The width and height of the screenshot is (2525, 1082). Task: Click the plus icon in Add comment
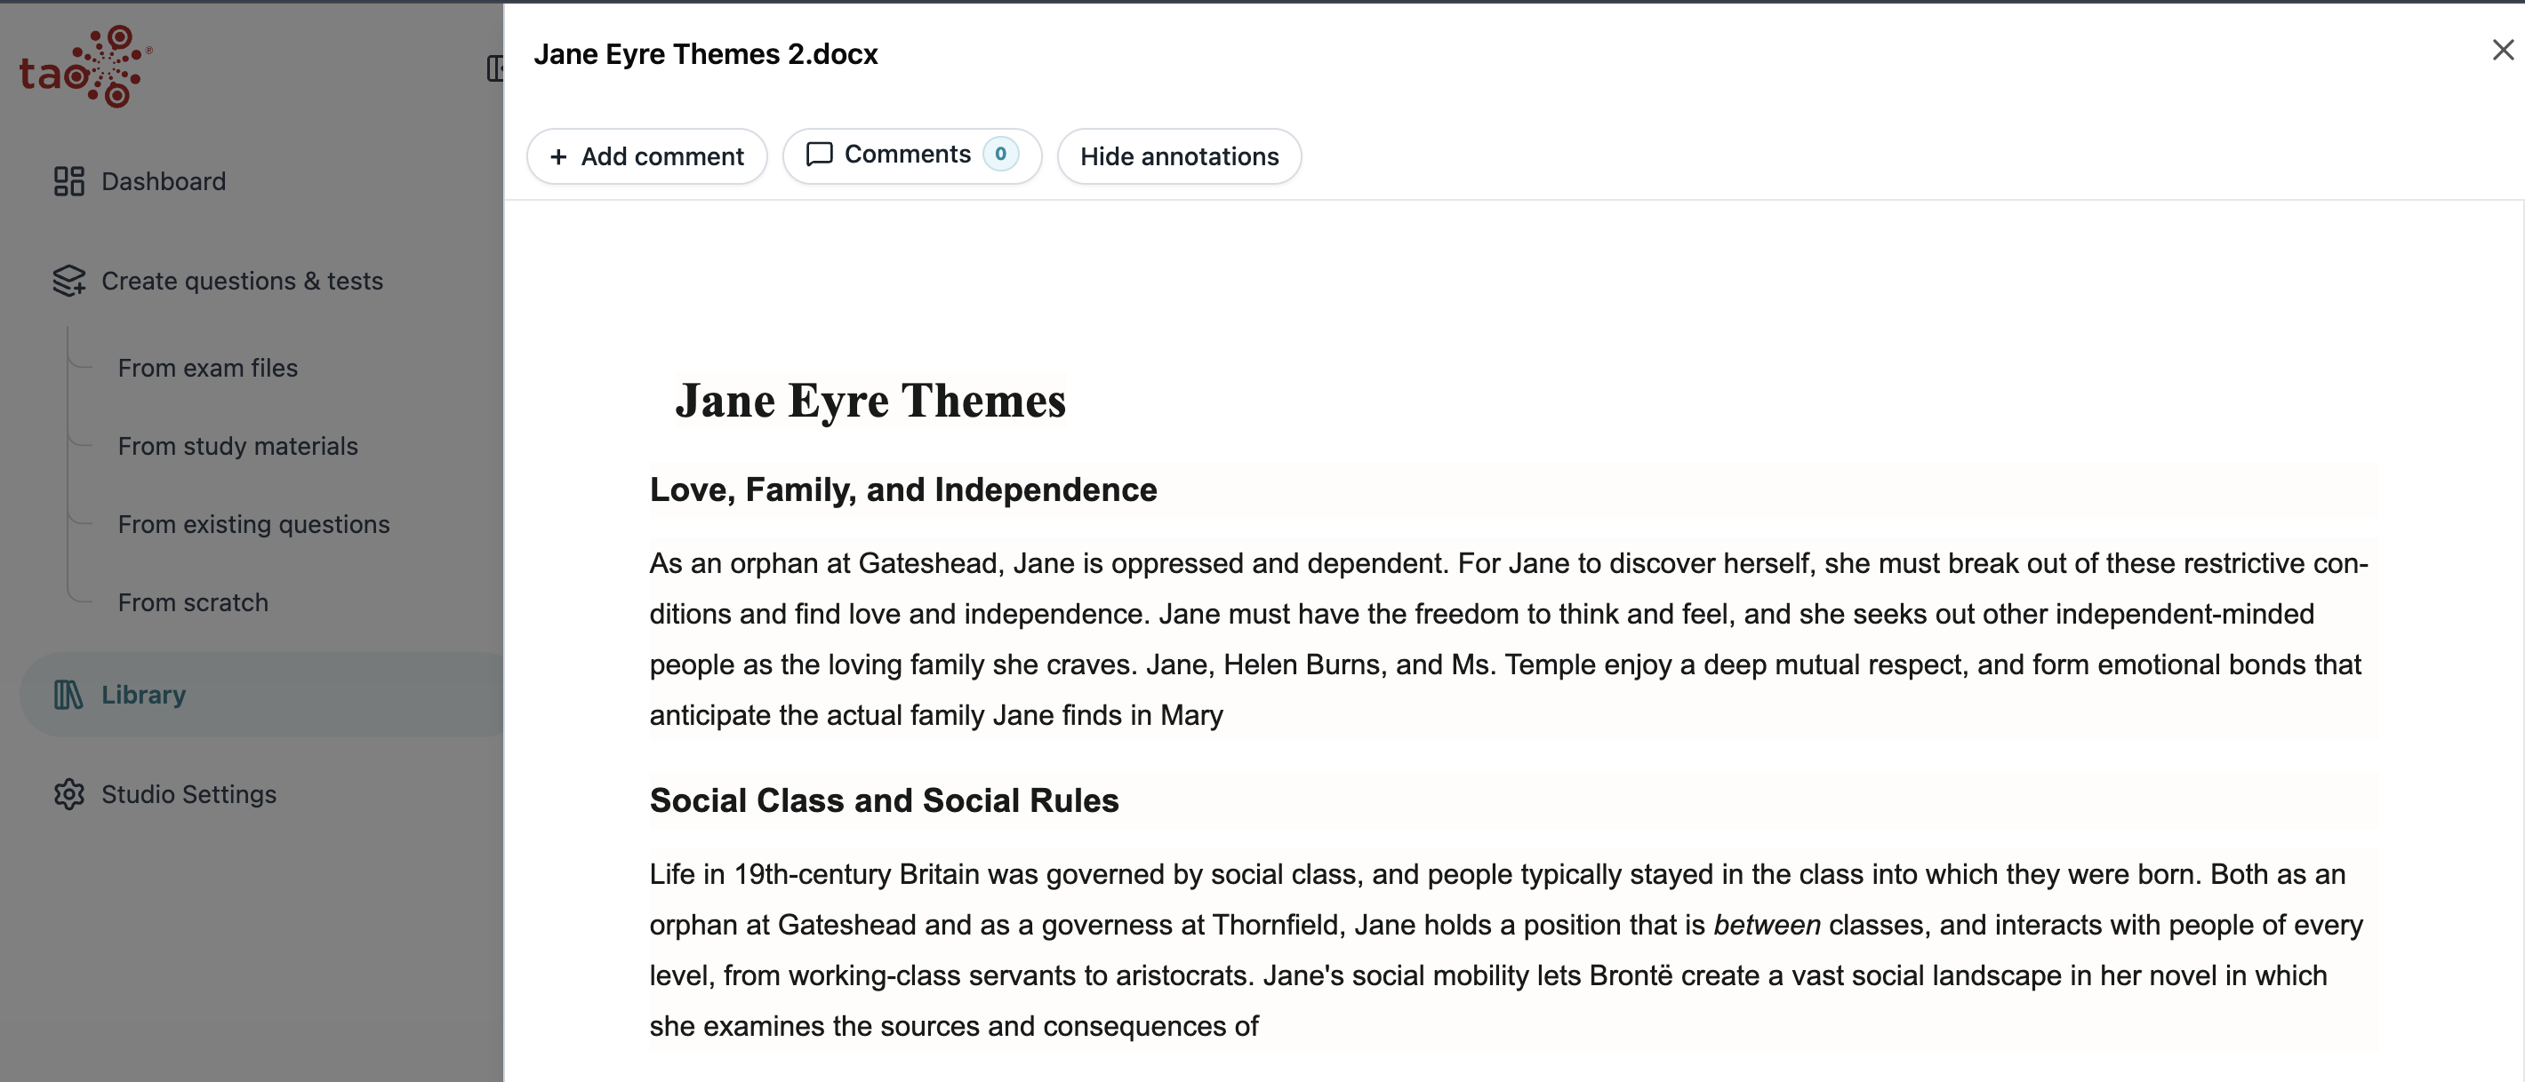pos(558,156)
